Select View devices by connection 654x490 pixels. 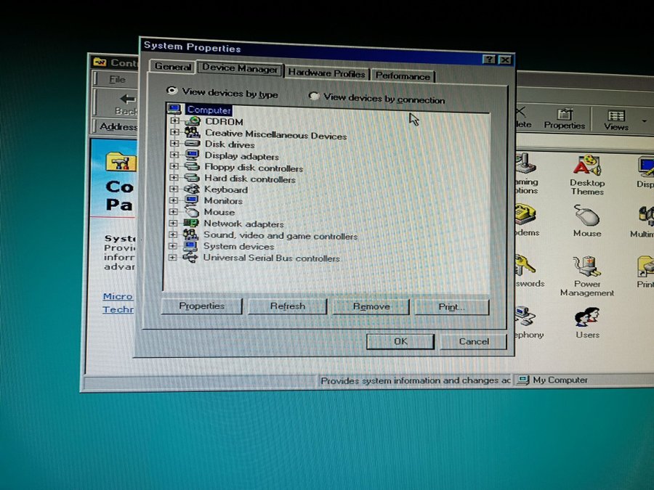(315, 97)
